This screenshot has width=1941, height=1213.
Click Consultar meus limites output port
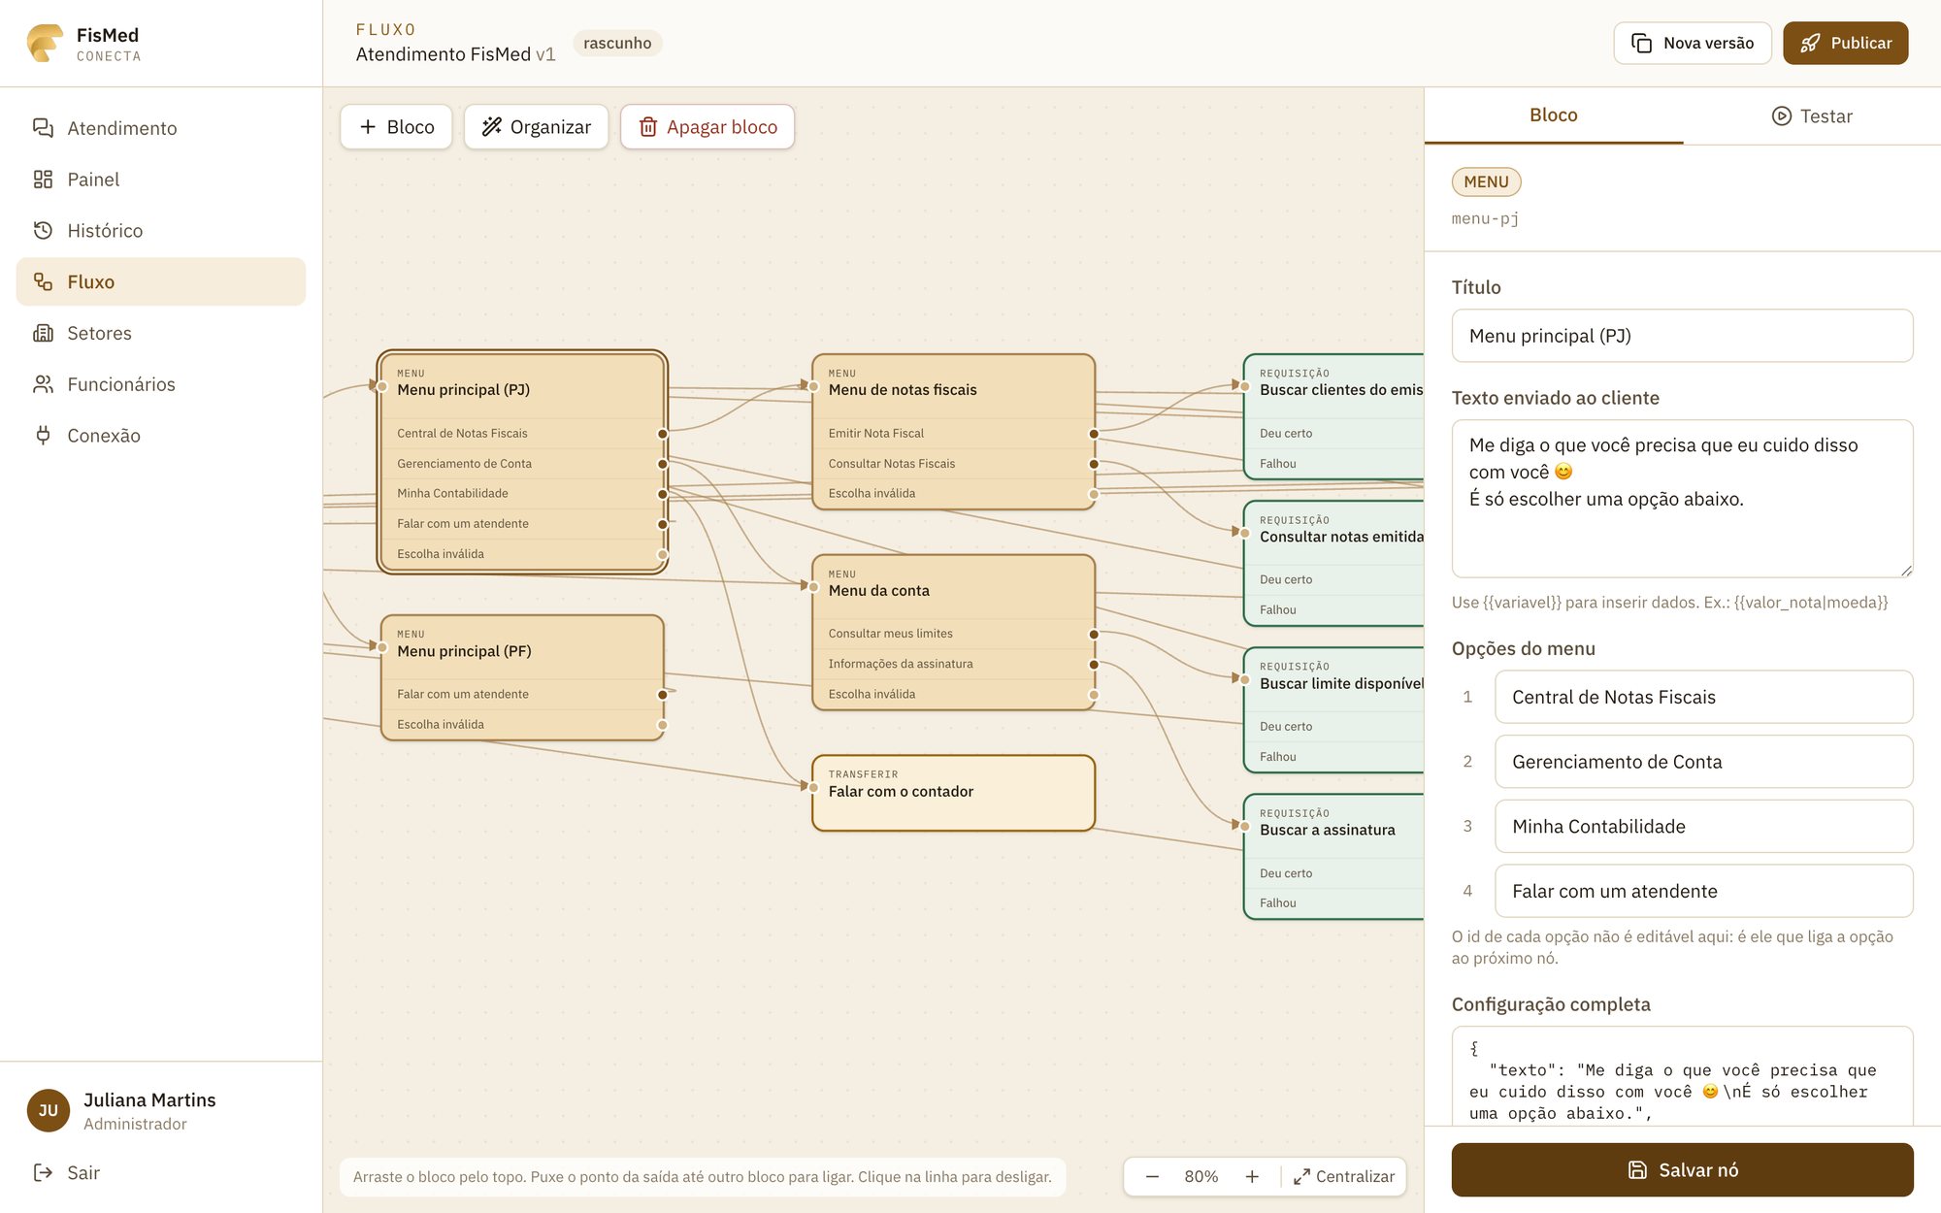(x=1094, y=634)
